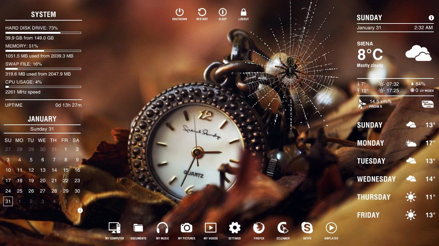Click the Logout padlock icon
This screenshot has width=439, height=246.
[243, 13]
